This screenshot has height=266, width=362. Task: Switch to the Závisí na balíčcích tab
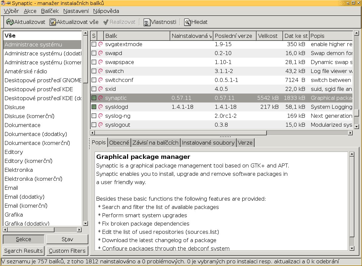(x=155, y=143)
